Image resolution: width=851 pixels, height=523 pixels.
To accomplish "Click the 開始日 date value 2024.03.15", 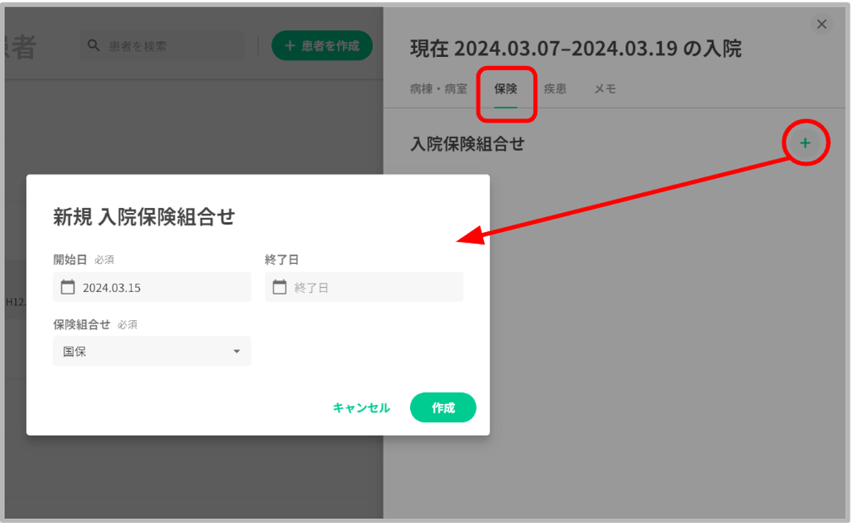I will [x=111, y=288].
